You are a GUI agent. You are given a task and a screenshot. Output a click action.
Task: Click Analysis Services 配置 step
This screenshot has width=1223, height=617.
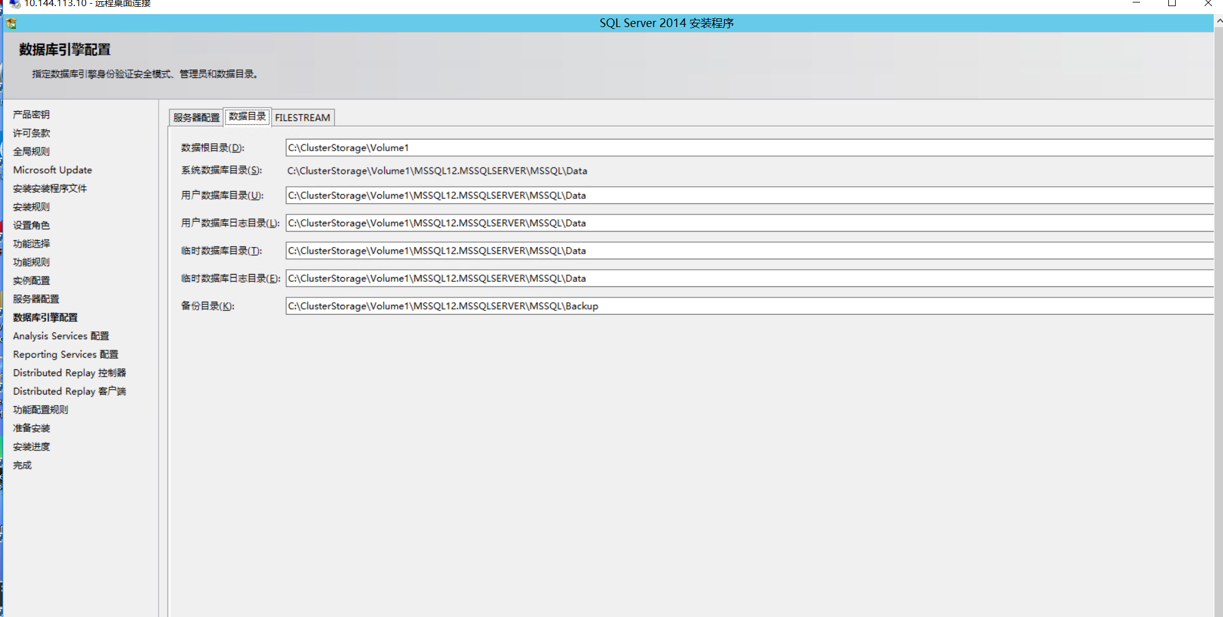(61, 336)
